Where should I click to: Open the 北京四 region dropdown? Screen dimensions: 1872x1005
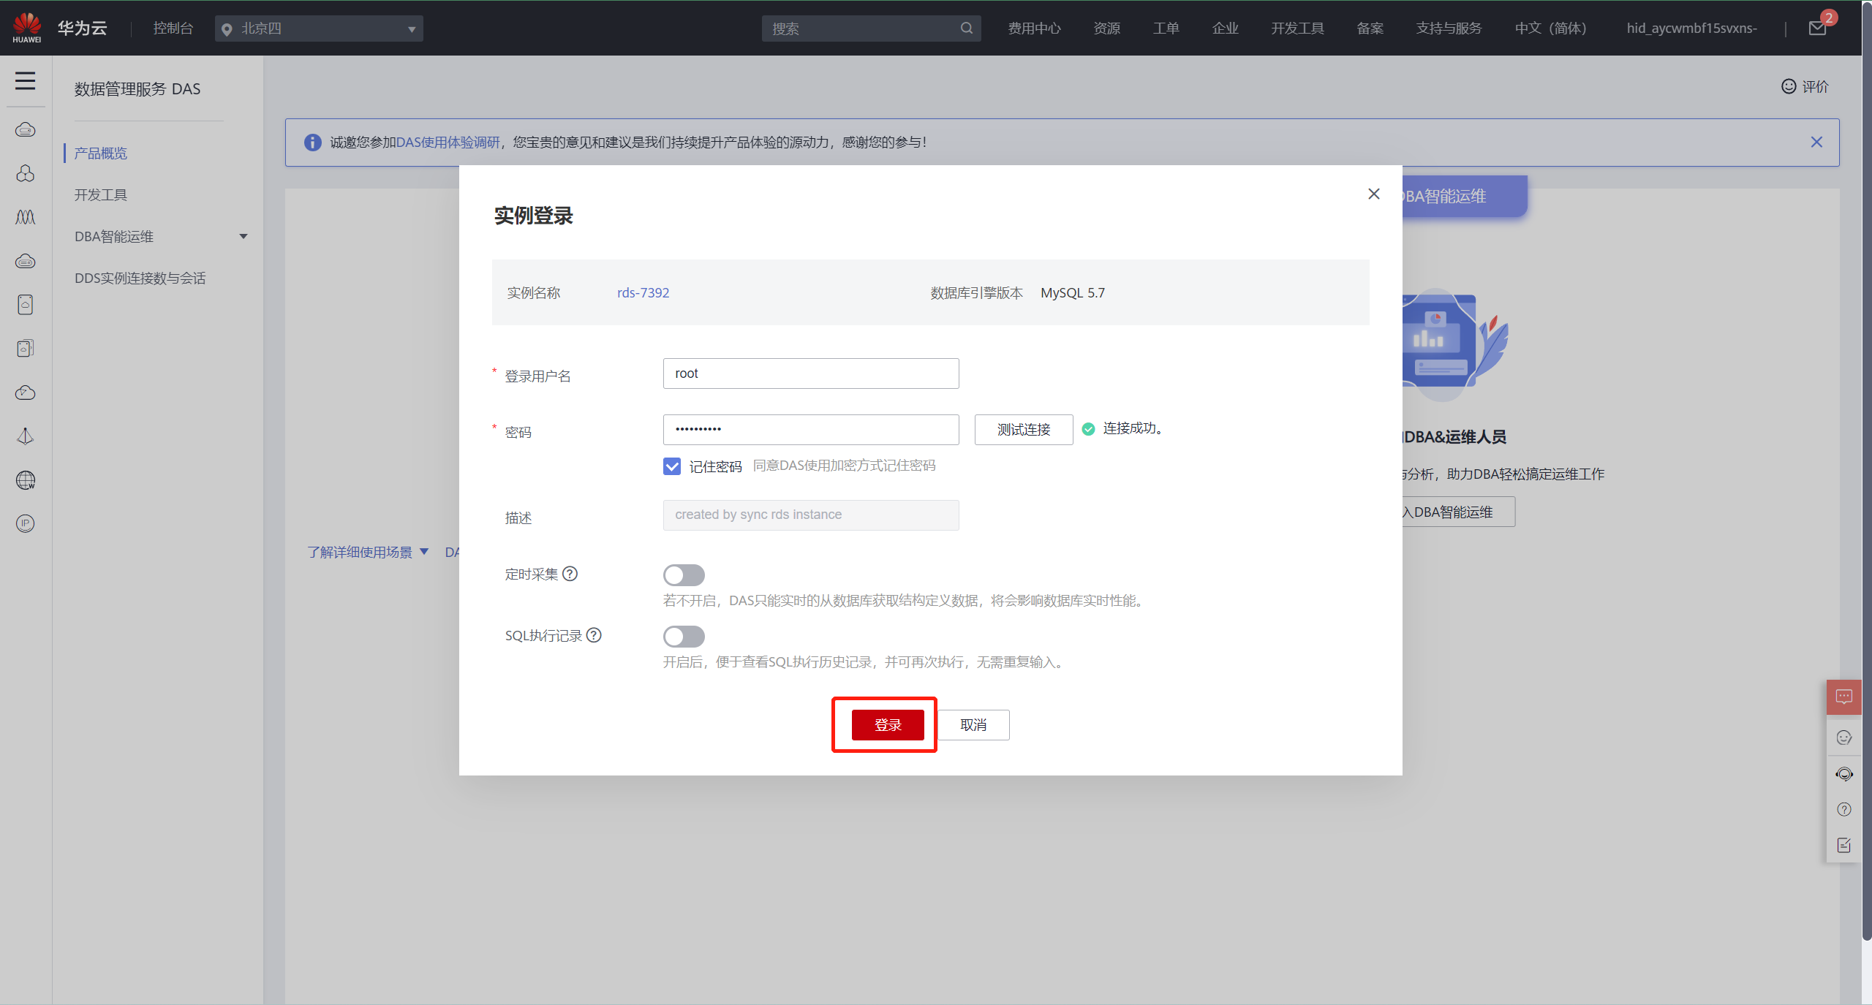click(319, 29)
